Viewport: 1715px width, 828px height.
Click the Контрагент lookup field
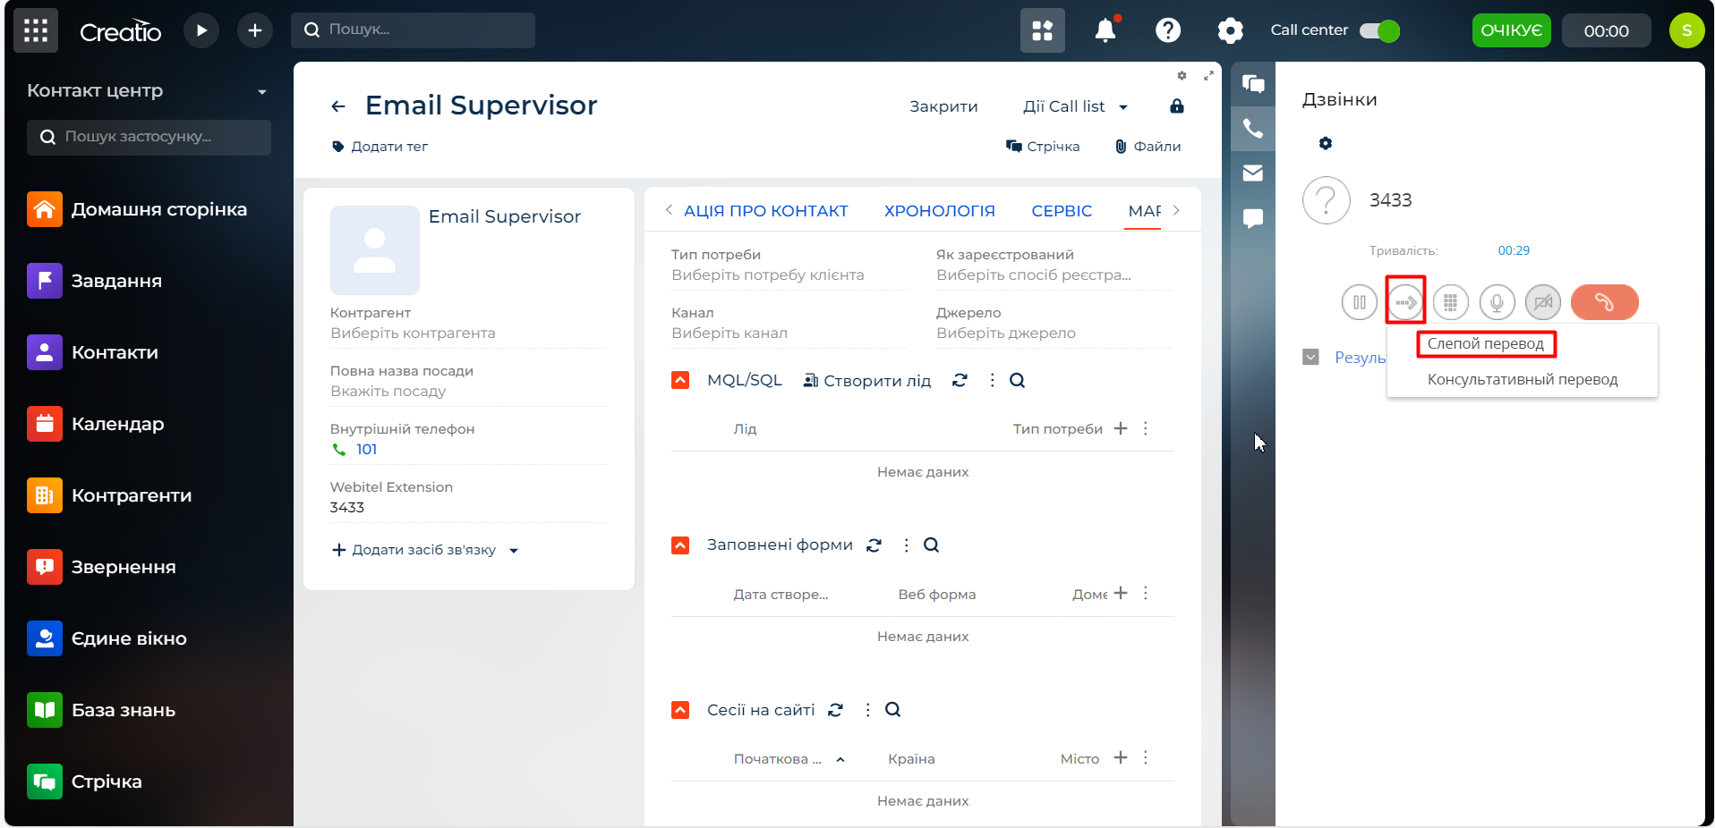click(467, 334)
